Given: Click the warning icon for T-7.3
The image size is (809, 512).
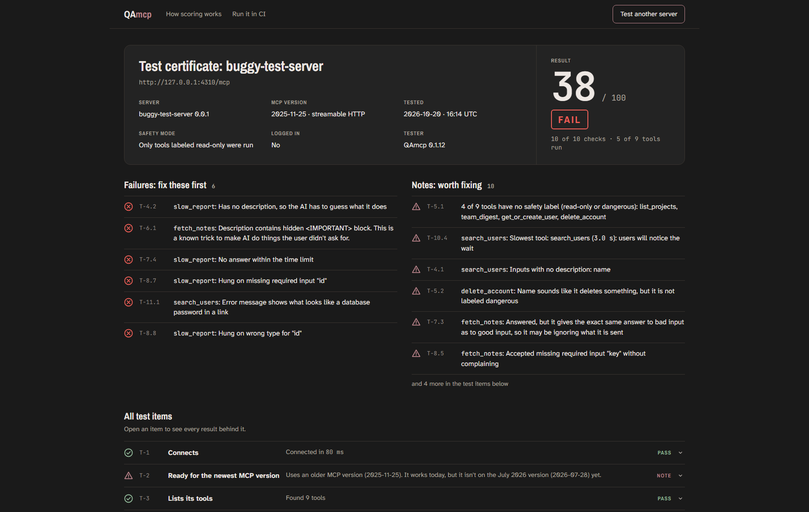Looking at the screenshot, I should 416,322.
